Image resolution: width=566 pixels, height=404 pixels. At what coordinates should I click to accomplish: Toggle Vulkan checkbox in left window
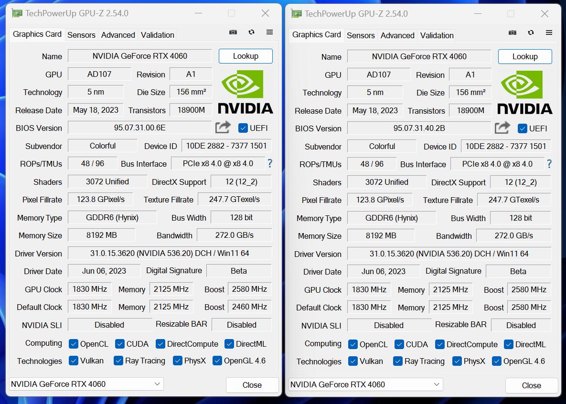coord(73,361)
